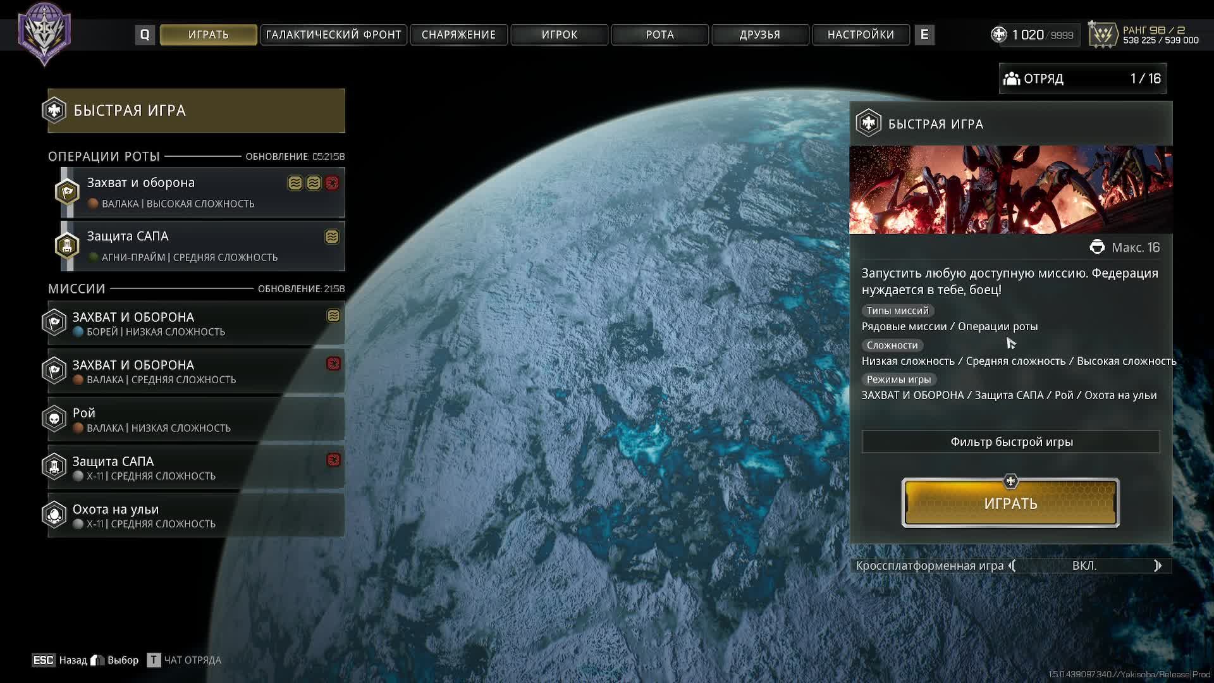Click the quick play bug battle image

1010,190
